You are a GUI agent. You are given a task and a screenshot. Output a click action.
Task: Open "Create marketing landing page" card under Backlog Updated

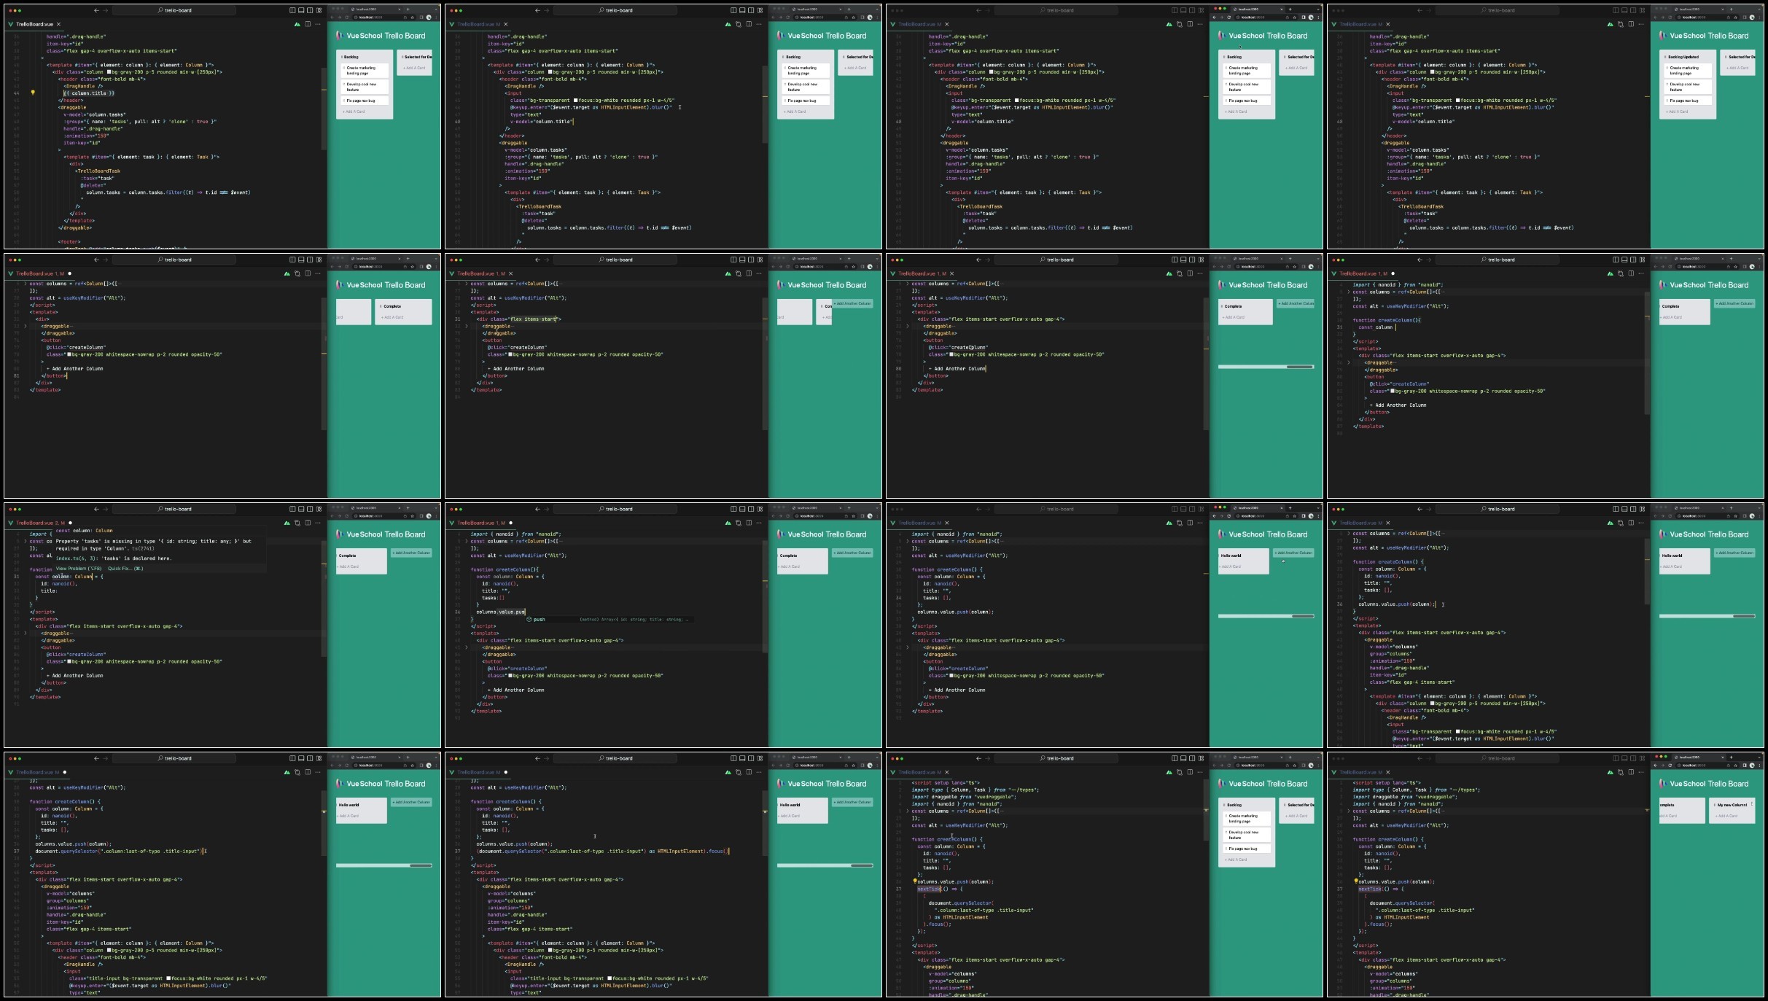pyautogui.click(x=1688, y=71)
